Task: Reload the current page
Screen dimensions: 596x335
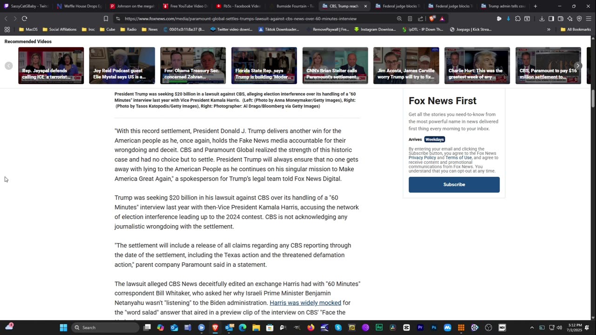Action: coord(24,19)
